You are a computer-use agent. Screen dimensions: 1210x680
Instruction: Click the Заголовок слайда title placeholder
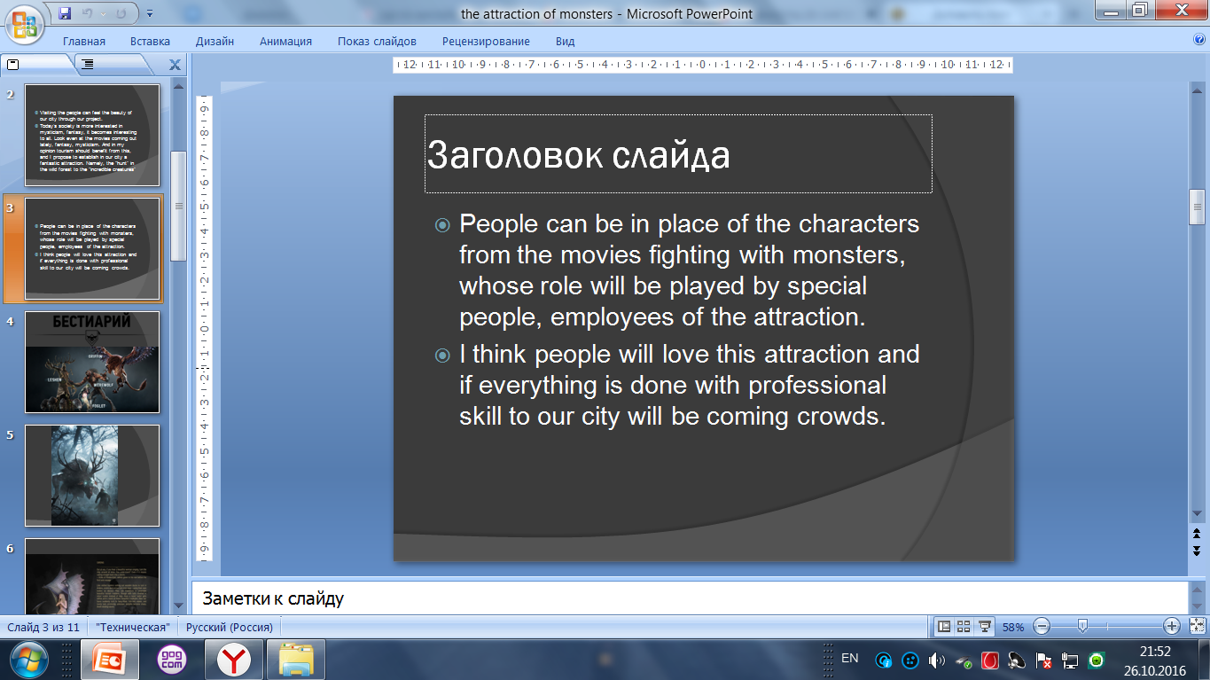678,153
